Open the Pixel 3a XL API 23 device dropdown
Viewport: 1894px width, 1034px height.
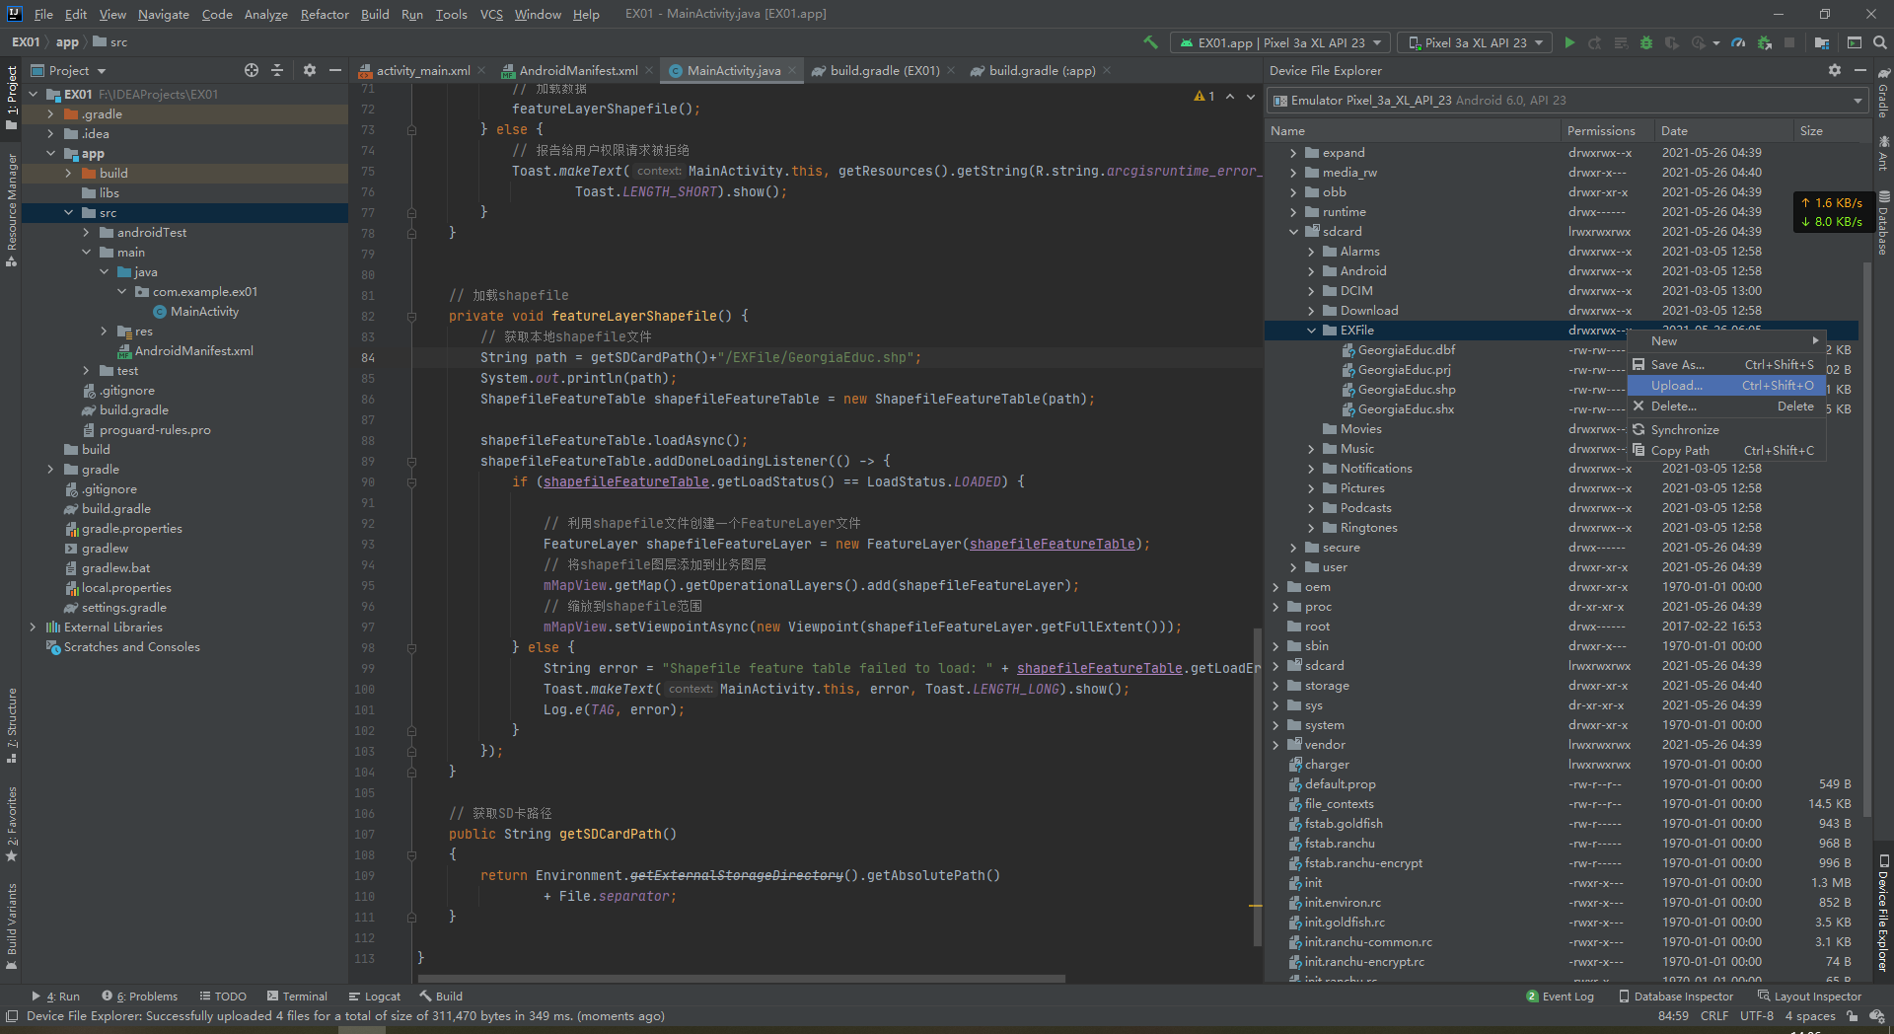1475,42
